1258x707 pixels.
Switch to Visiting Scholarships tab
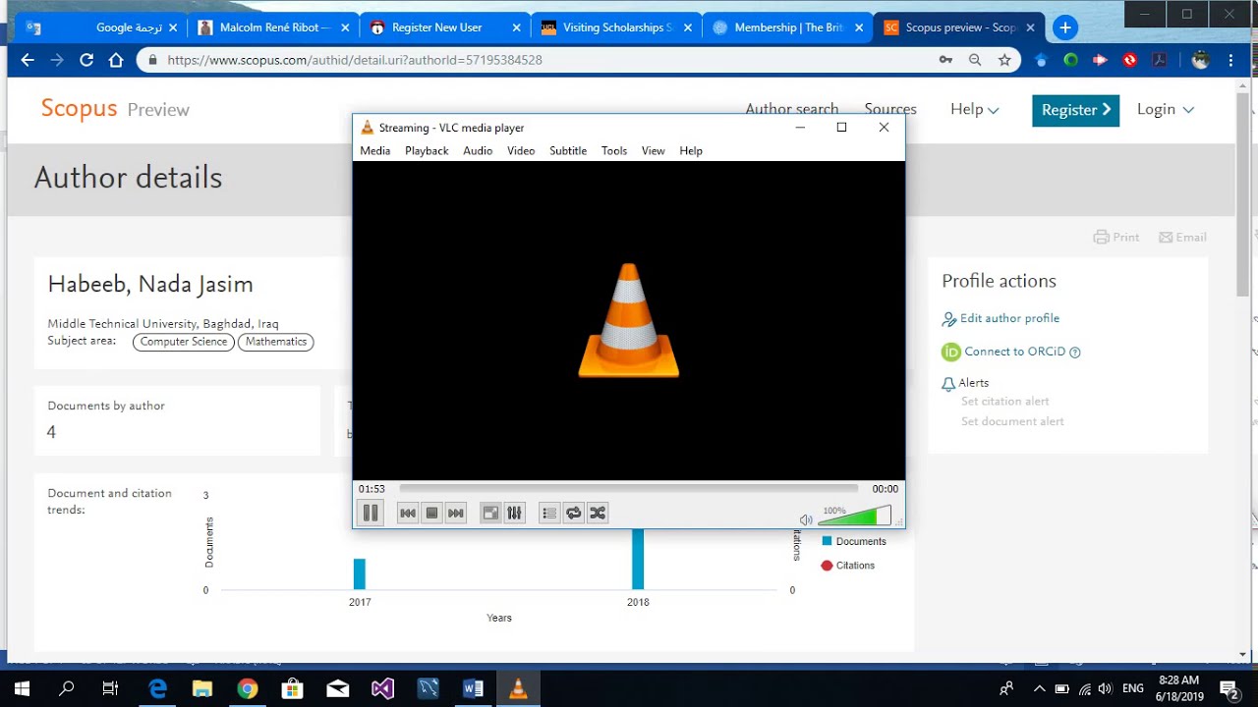[616, 27]
